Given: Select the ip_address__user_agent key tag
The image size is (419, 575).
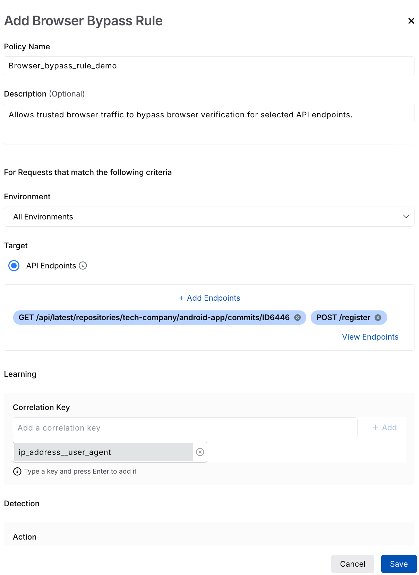Looking at the screenshot, I should point(103,452).
